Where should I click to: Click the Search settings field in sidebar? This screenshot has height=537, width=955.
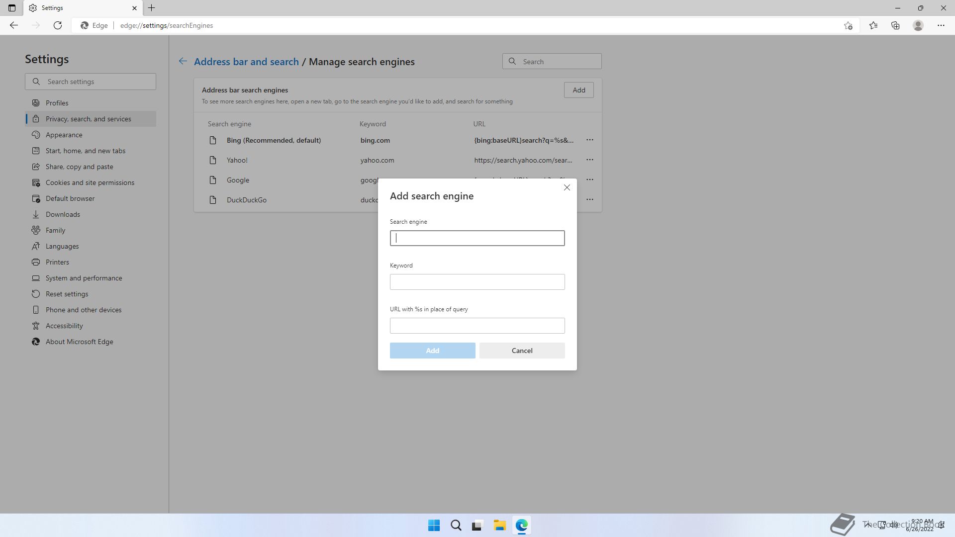[x=91, y=82]
